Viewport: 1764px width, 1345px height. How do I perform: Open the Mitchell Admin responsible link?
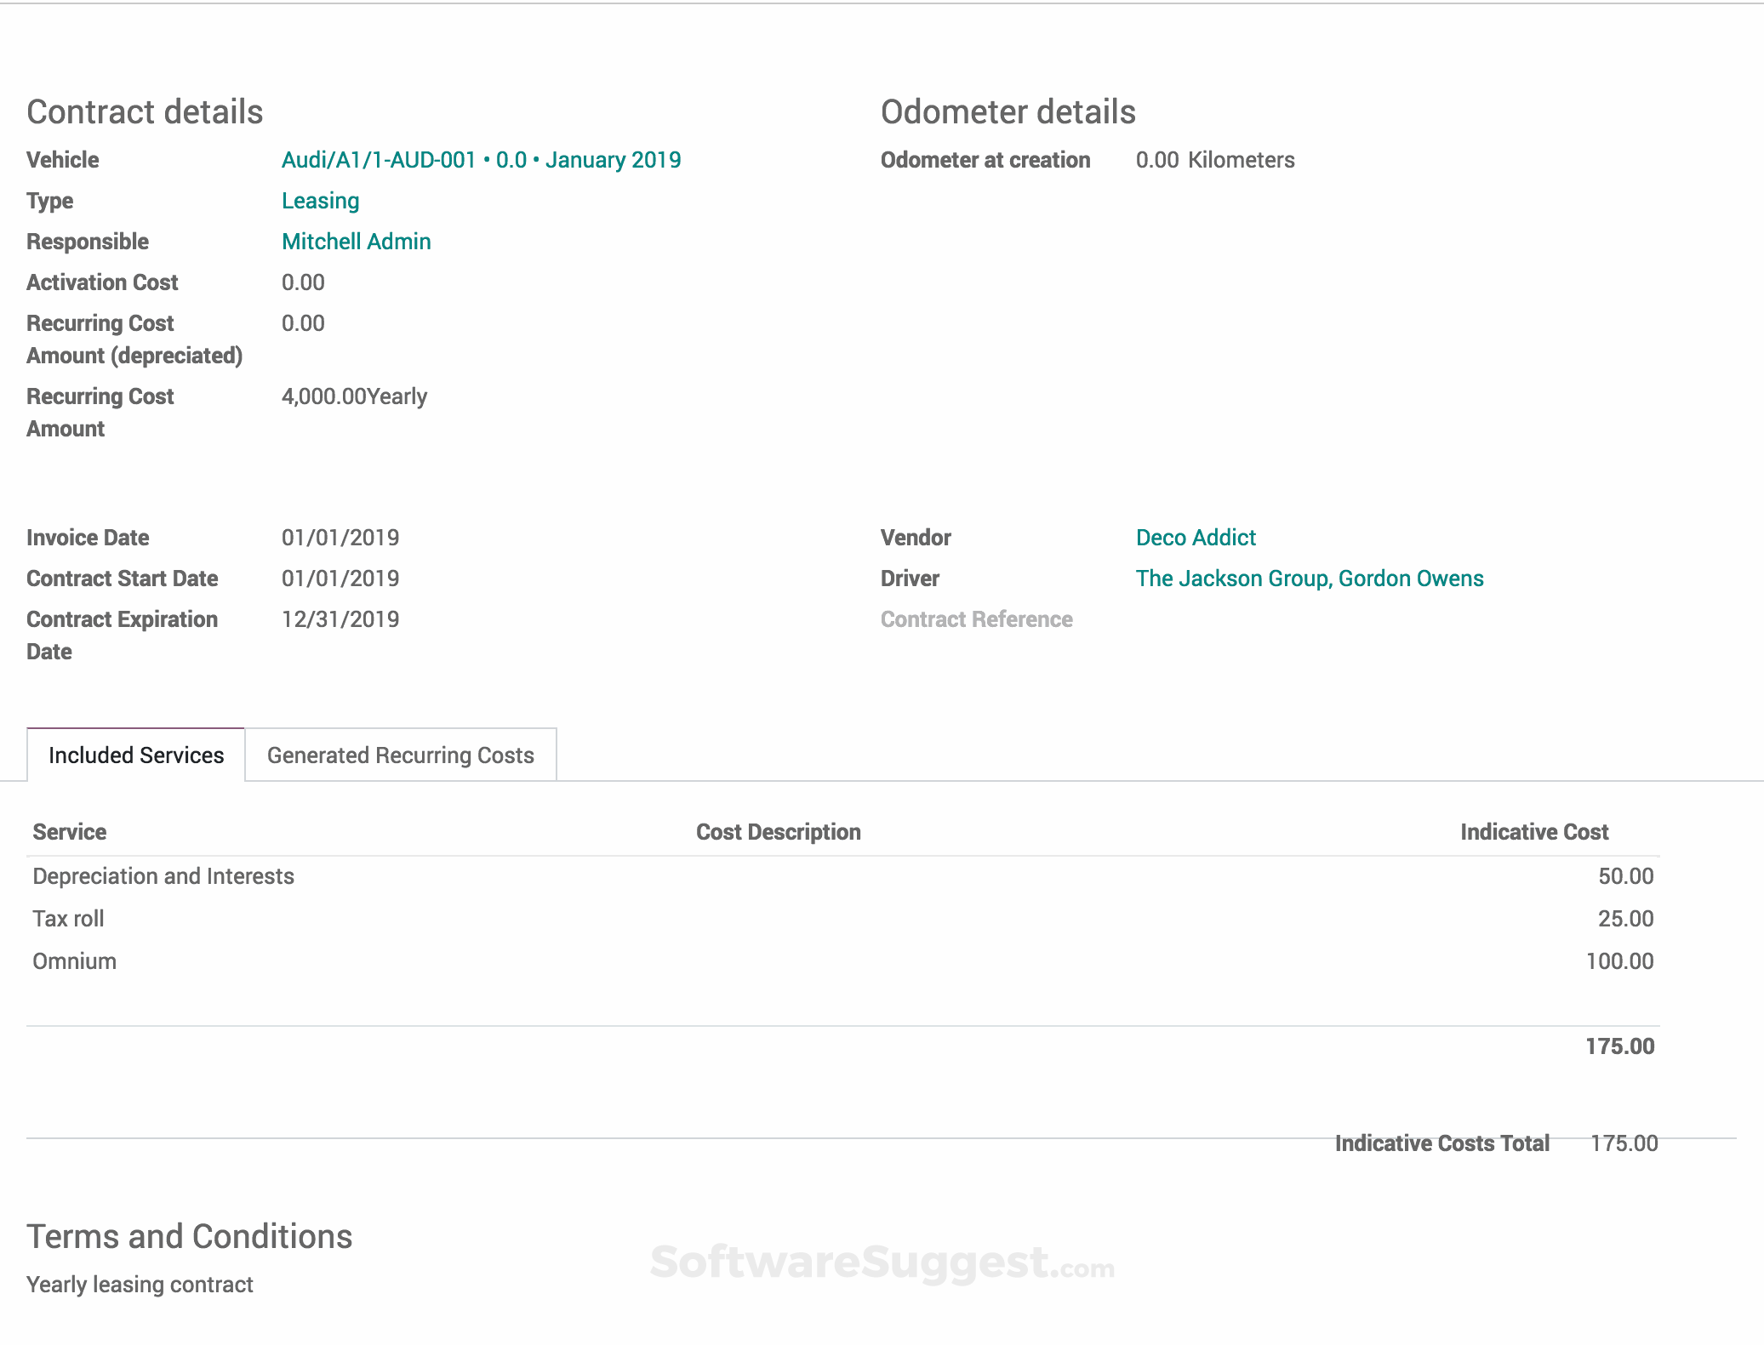pyautogui.click(x=356, y=242)
